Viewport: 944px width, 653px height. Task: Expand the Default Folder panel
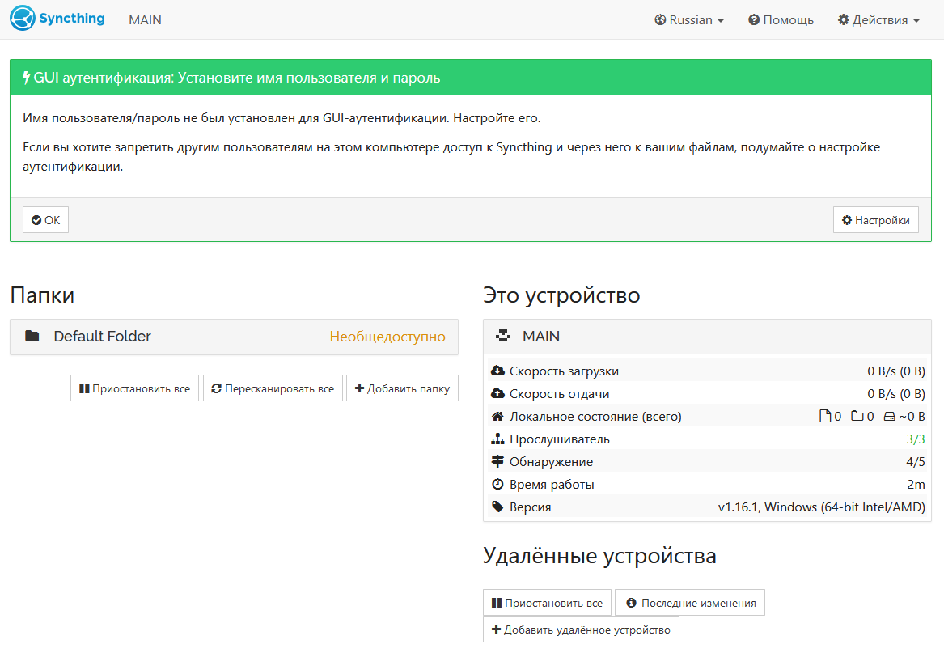235,336
